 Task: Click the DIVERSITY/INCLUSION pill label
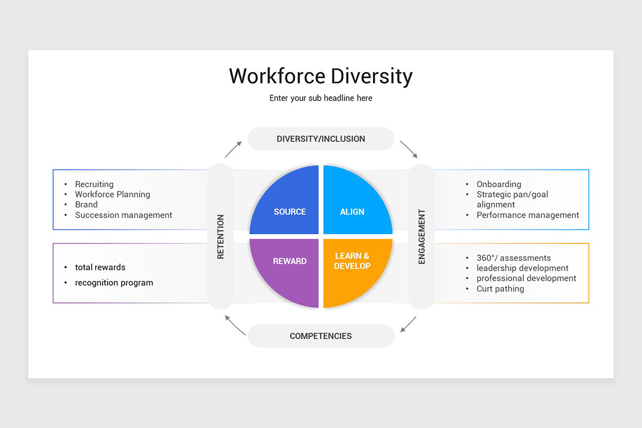coord(320,139)
